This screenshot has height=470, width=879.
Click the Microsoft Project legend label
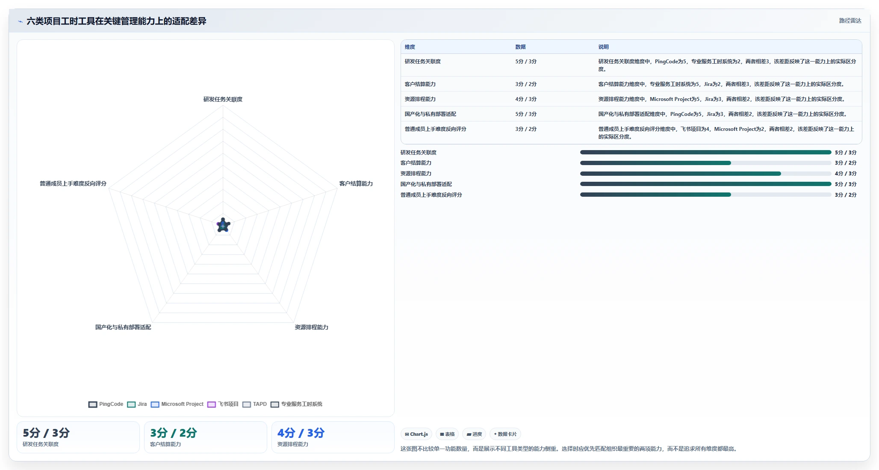click(183, 404)
